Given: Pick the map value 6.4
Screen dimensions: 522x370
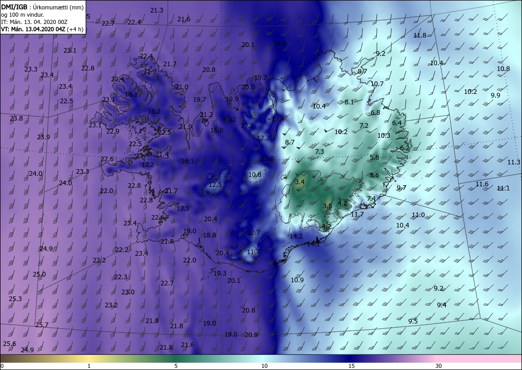Looking at the screenshot, I should pyautogui.click(x=397, y=123).
